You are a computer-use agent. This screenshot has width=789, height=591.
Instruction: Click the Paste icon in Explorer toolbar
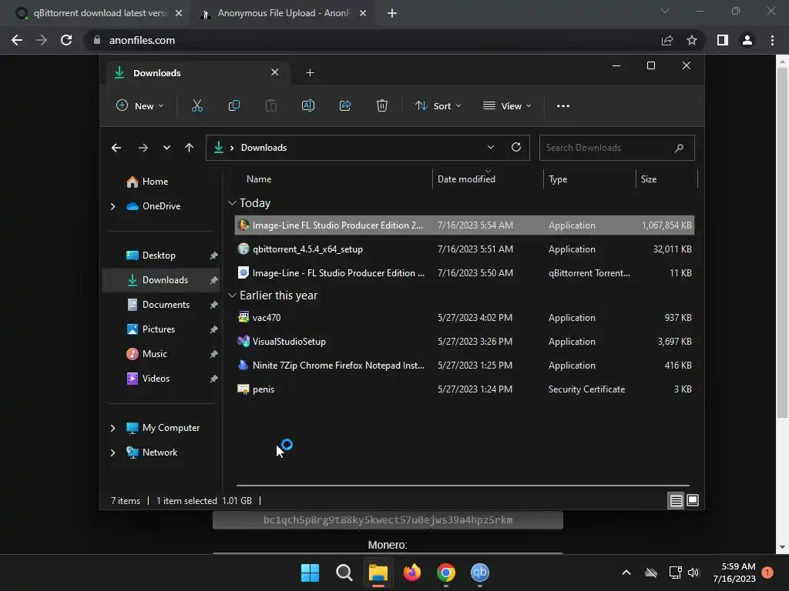pyautogui.click(x=270, y=105)
